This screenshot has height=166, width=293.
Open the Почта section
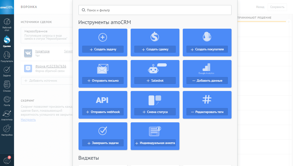[7, 101]
